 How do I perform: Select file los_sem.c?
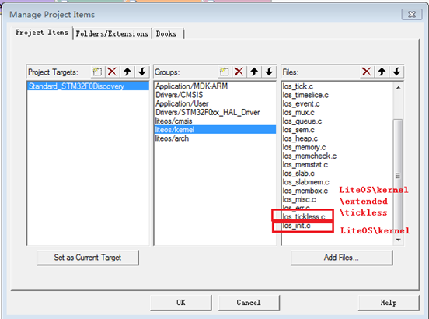tap(298, 130)
